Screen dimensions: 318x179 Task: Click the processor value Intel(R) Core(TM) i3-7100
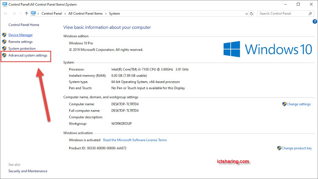150,69
